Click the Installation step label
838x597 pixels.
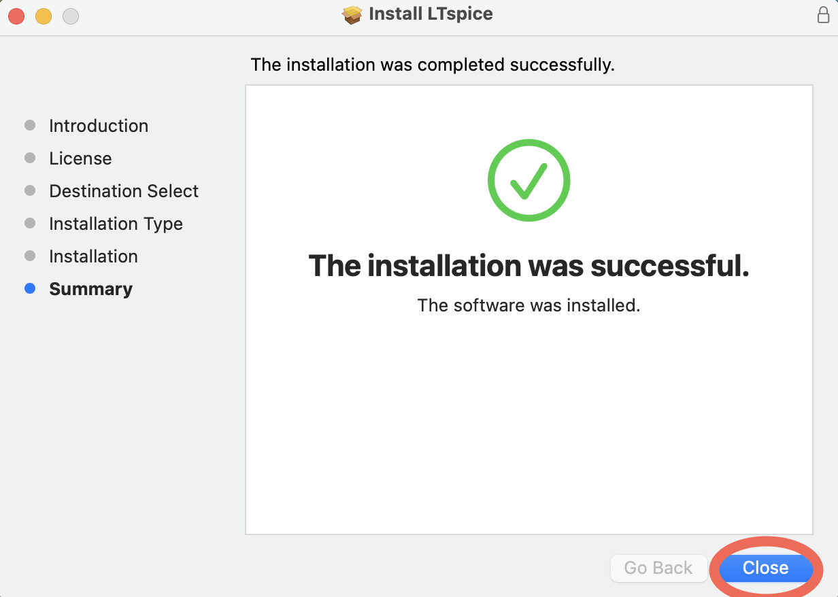[x=93, y=256]
